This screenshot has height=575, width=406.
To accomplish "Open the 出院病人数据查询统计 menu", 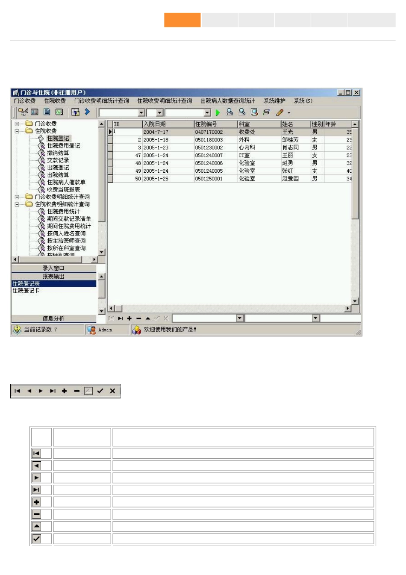I will pyautogui.click(x=228, y=101).
